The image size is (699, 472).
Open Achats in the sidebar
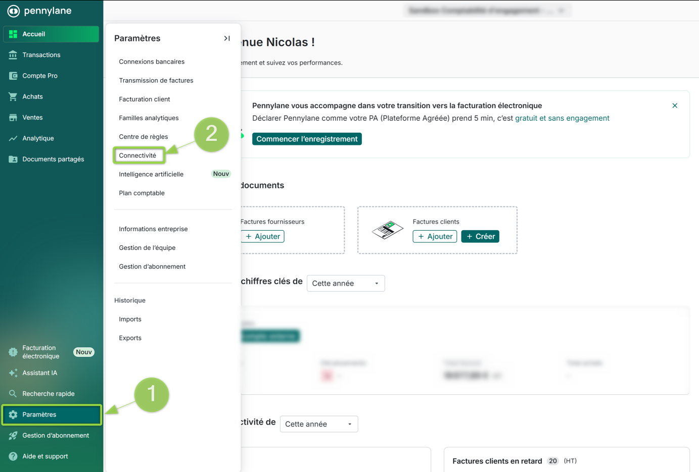click(51, 96)
